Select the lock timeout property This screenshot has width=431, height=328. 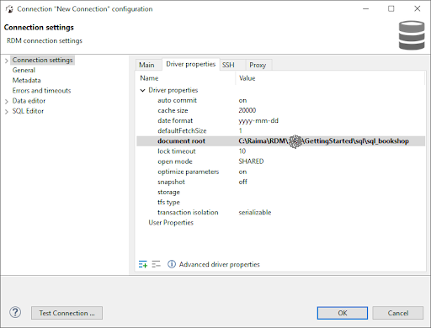coord(177,151)
